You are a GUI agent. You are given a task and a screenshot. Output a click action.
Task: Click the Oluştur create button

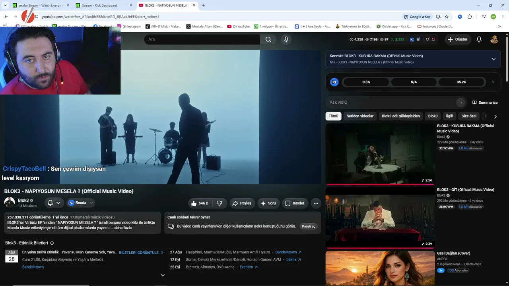coord(458,39)
